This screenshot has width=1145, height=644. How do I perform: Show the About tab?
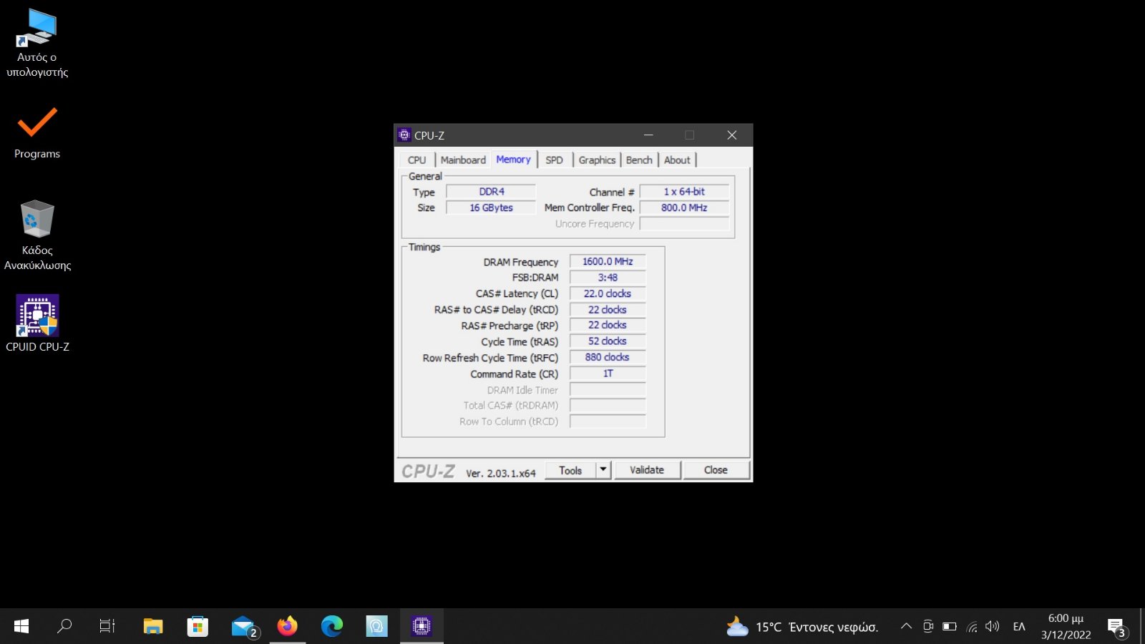pos(677,160)
